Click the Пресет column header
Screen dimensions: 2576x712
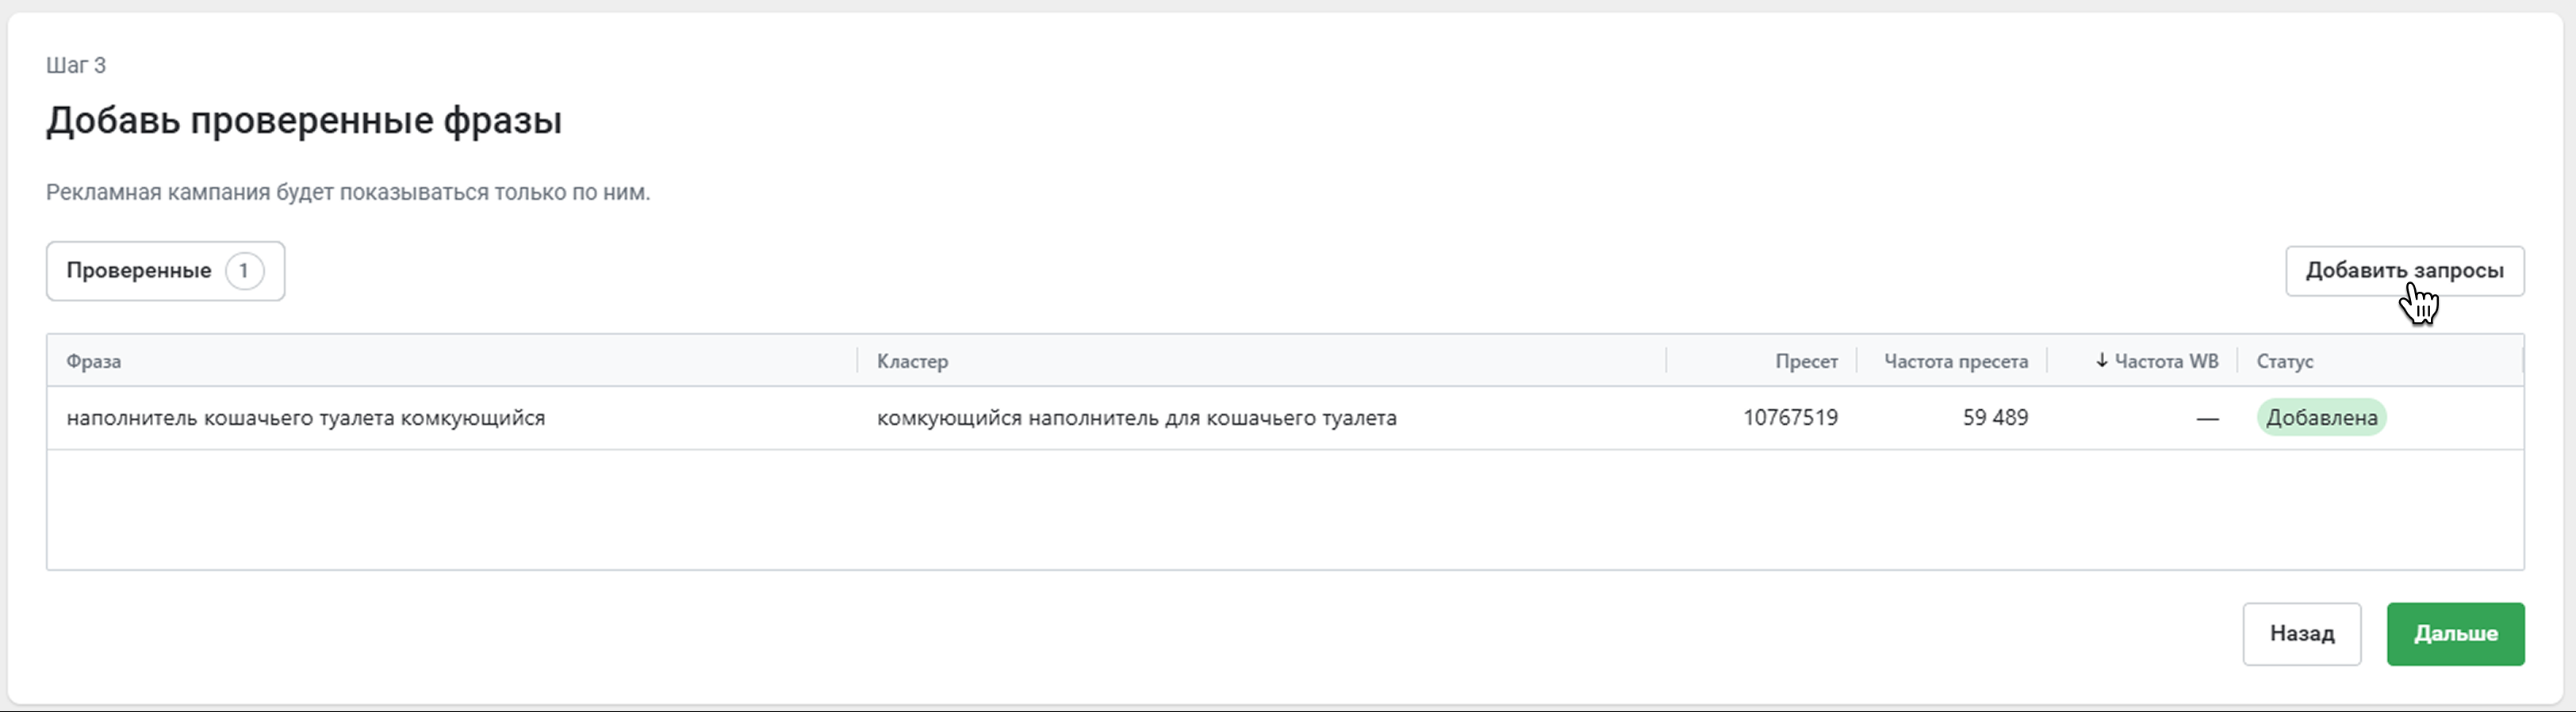coord(1806,361)
